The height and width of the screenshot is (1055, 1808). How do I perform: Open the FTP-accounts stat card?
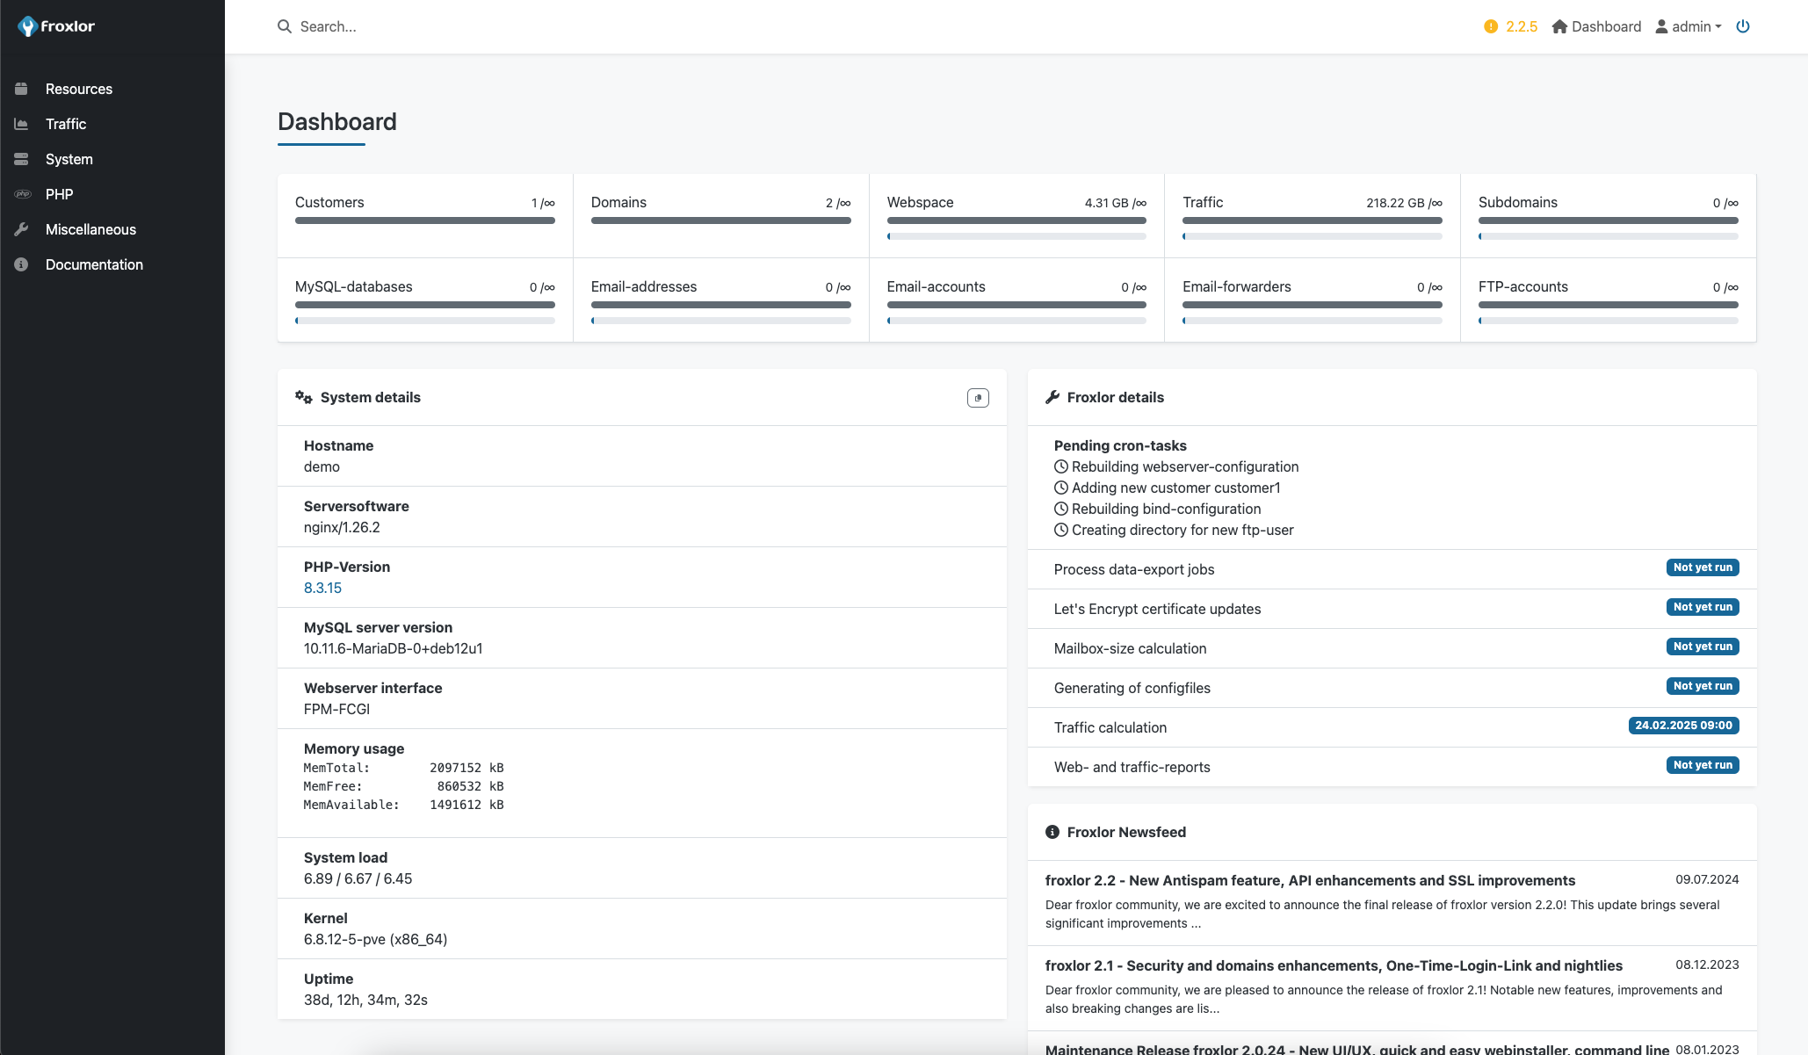[x=1609, y=300]
